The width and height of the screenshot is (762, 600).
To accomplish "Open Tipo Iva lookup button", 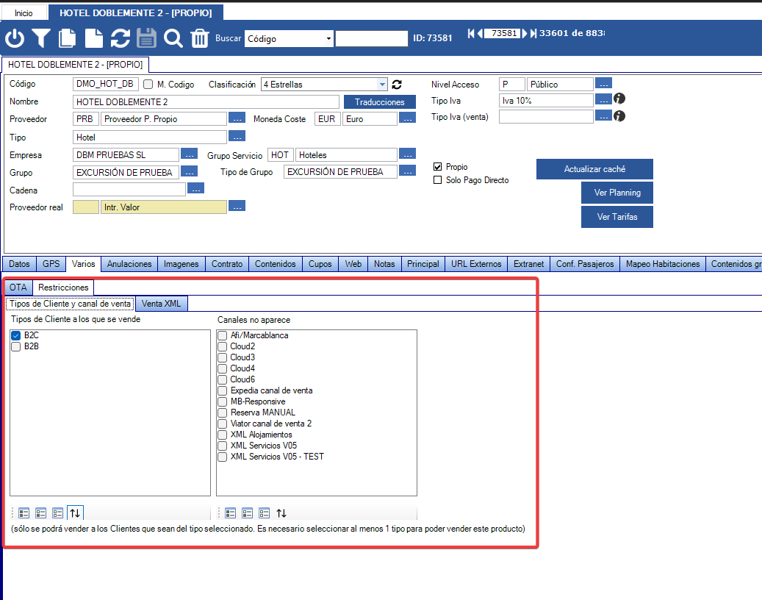I will coord(603,100).
